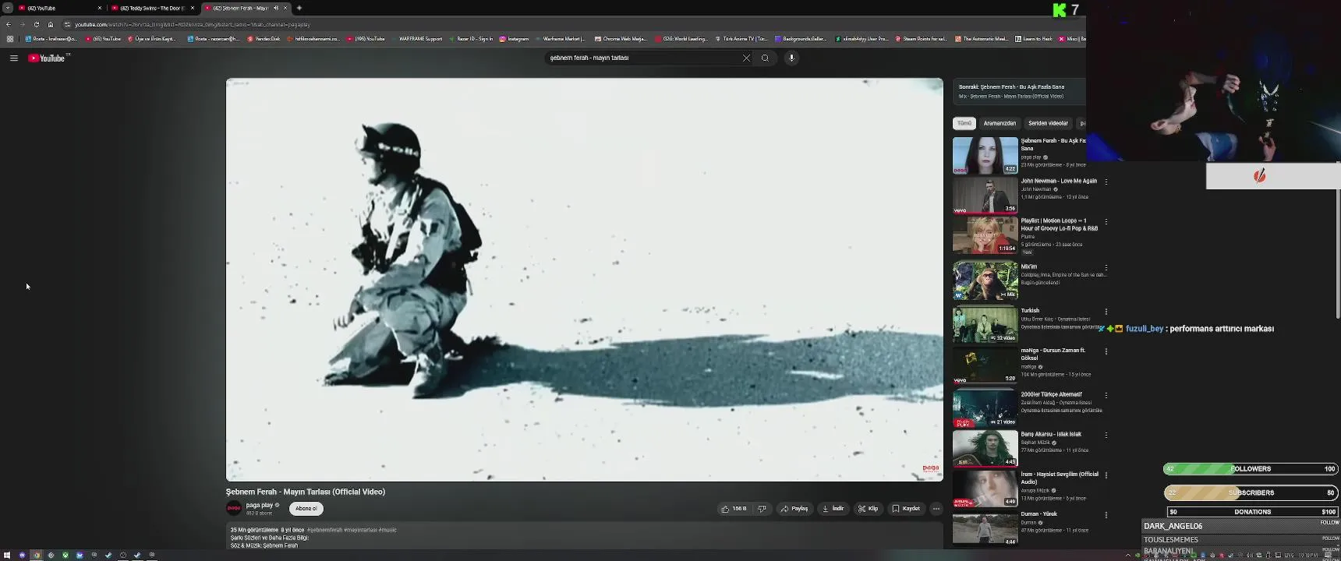Open options menu for John Newman video
1341x561 pixels.
[1106, 182]
